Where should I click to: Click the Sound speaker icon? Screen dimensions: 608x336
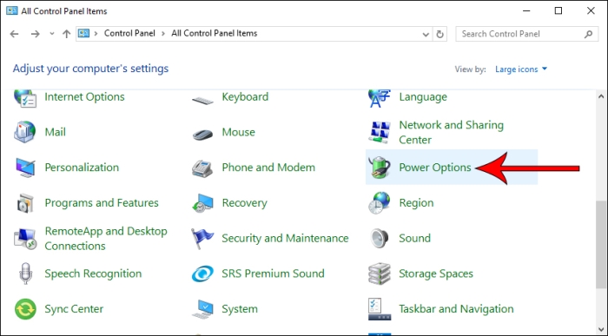click(x=379, y=238)
